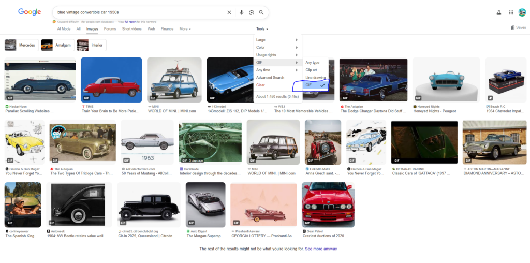The width and height of the screenshot is (530, 263).
Task: Open Saves bookmark icon
Action: pos(512,28)
